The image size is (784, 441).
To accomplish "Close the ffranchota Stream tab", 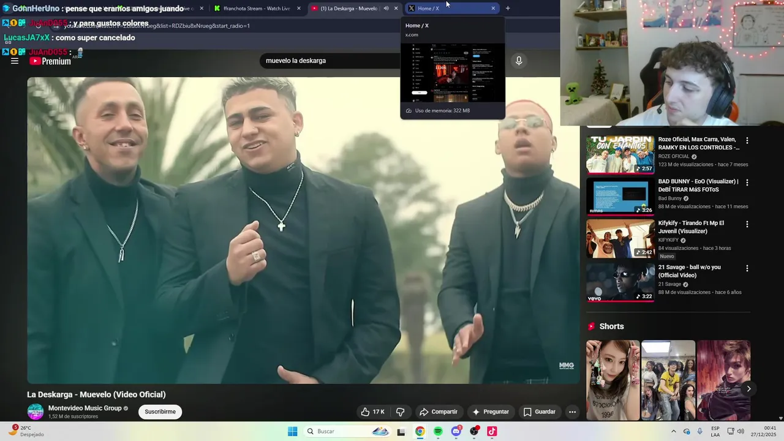I will pos(299,8).
